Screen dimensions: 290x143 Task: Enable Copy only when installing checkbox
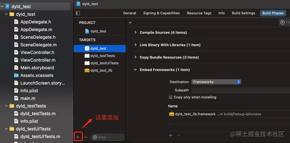(171, 97)
